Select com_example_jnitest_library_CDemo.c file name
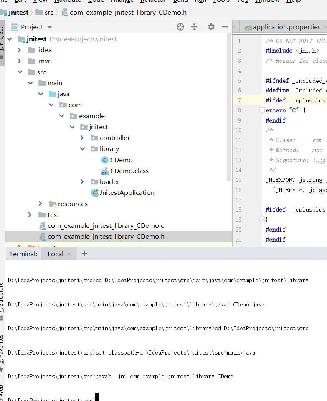The width and height of the screenshot is (327, 401). (x=106, y=226)
